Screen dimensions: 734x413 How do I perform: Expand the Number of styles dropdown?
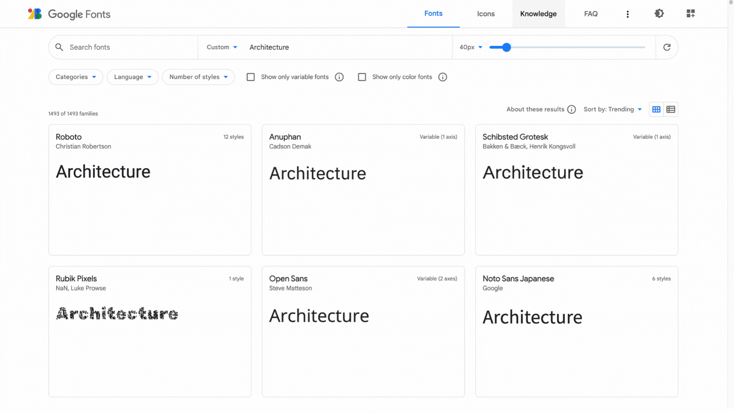click(198, 77)
